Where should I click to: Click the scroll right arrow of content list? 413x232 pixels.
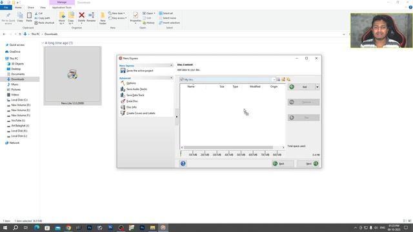point(283,148)
